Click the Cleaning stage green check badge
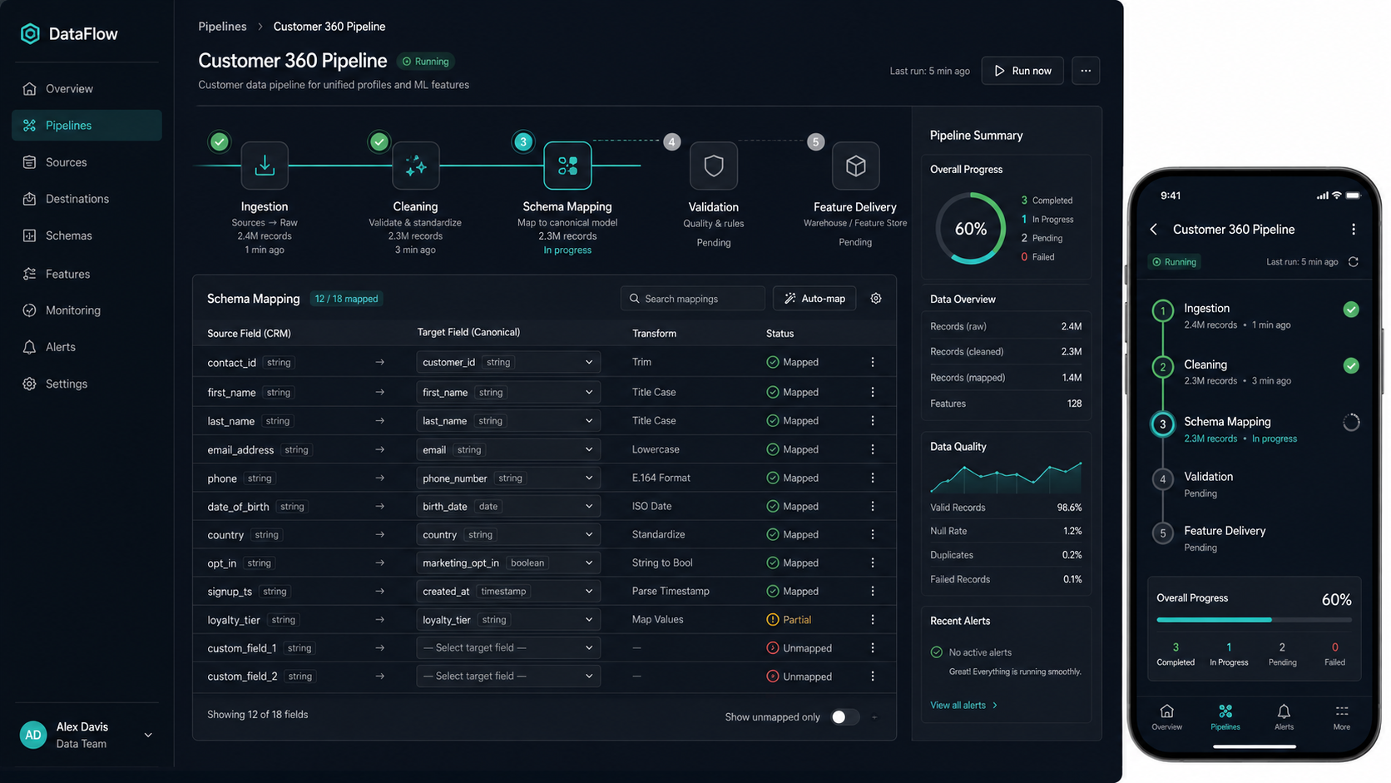The width and height of the screenshot is (1391, 783). pos(379,141)
